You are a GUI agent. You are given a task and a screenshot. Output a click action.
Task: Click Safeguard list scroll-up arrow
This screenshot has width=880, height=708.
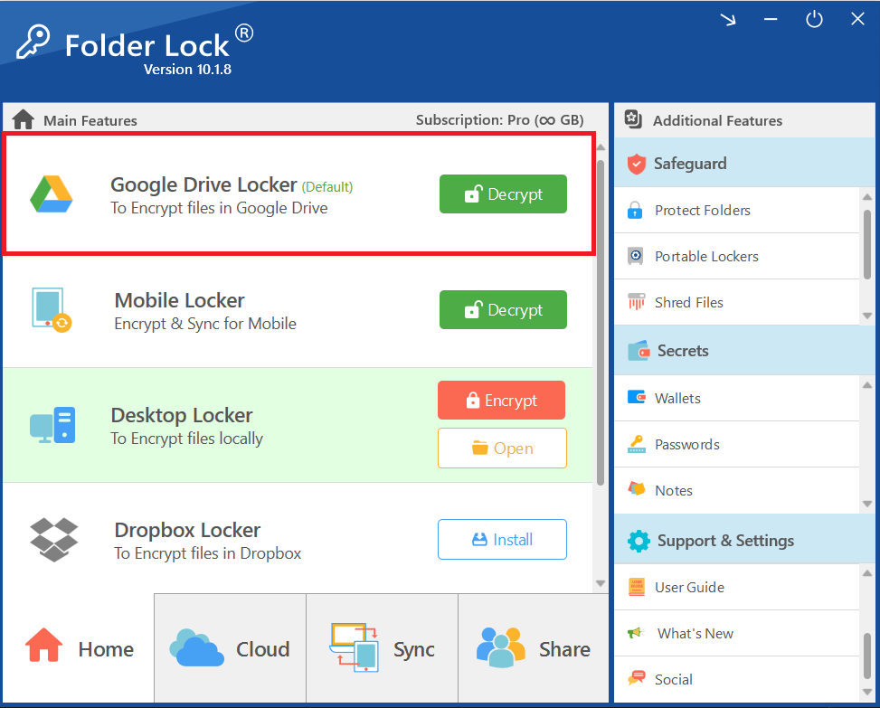[867, 197]
